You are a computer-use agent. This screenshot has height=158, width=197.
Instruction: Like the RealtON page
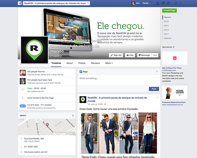130,55
